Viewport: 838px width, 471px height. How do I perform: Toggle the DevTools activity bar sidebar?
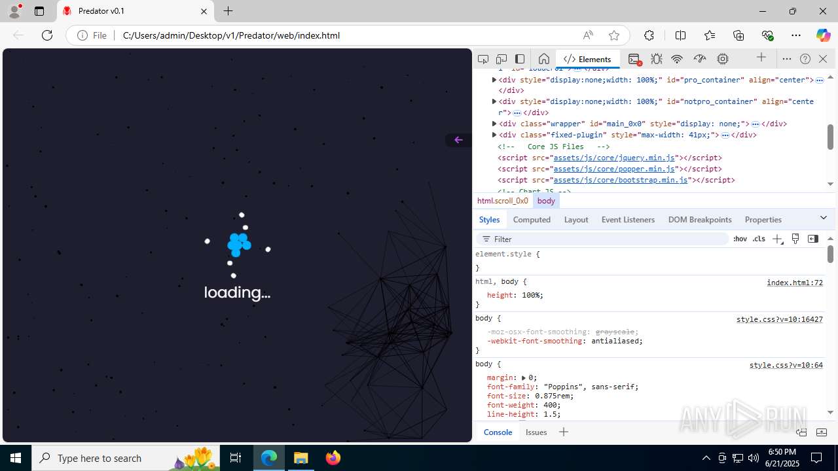click(x=520, y=59)
